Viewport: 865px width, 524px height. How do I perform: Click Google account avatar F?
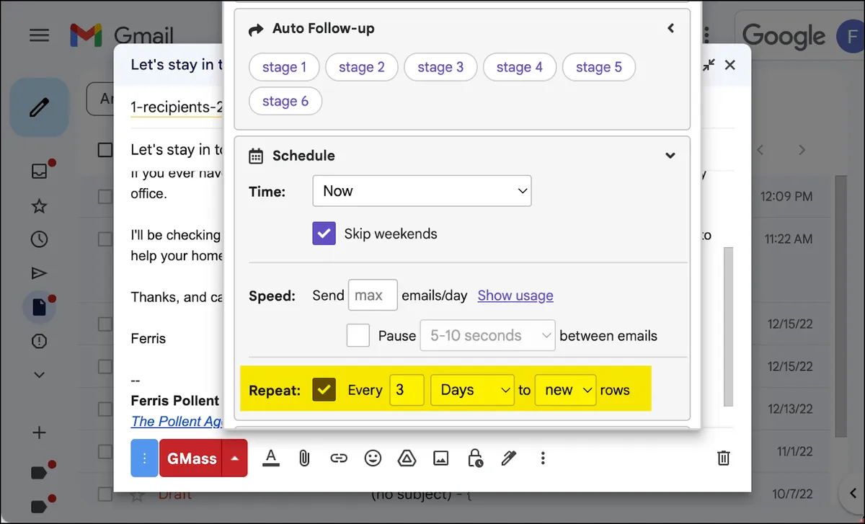(851, 35)
